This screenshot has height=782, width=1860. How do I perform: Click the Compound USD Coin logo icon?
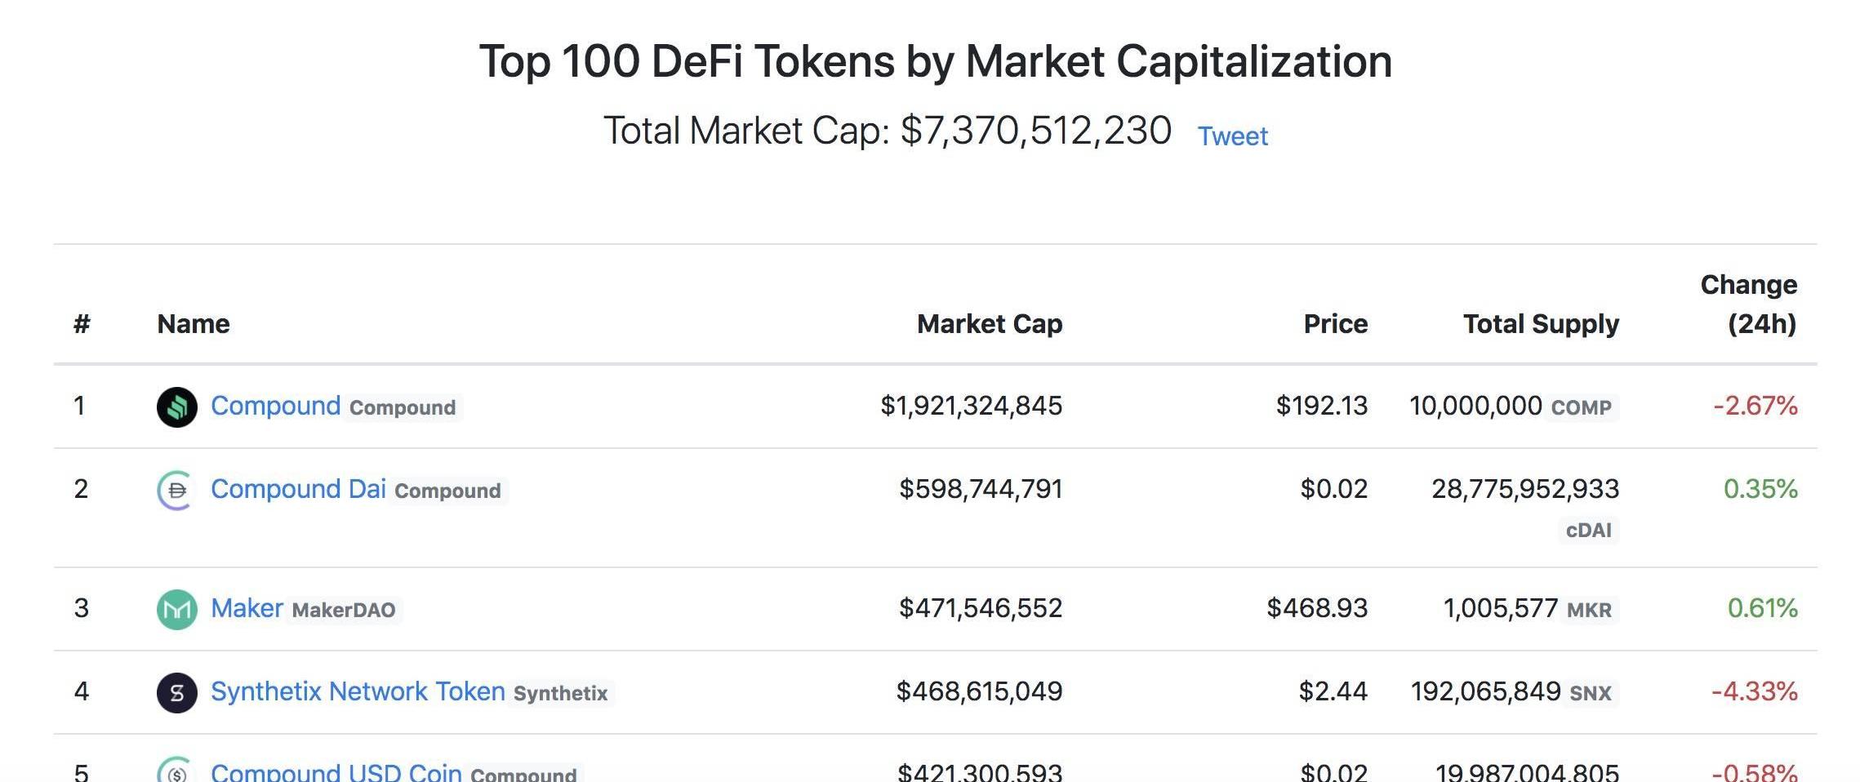click(176, 769)
